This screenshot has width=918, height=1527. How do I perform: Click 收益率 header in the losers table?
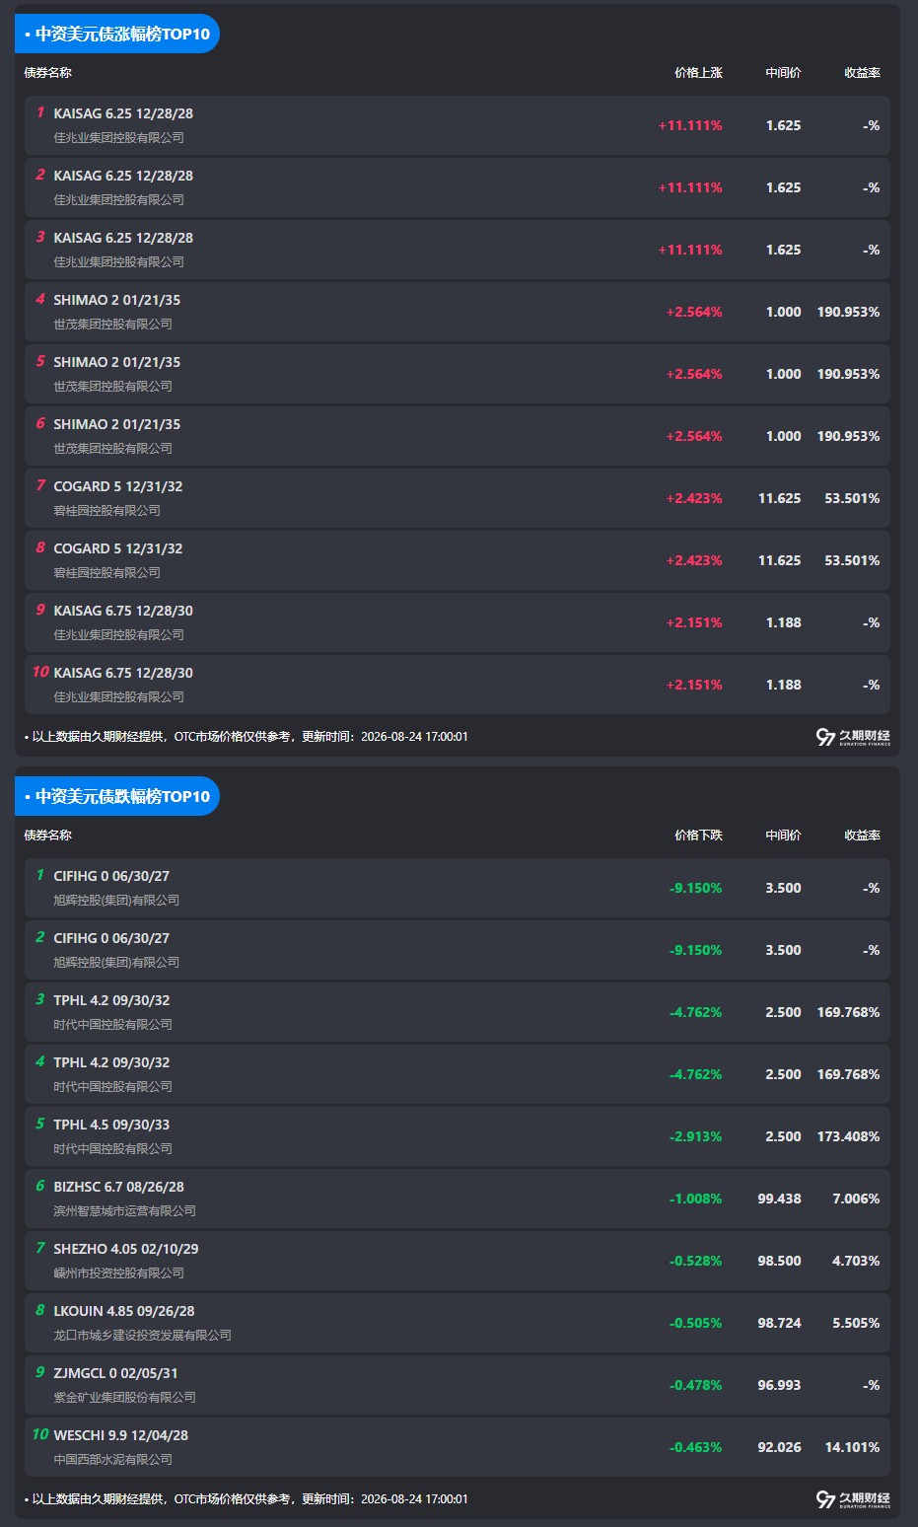(862, 836)
